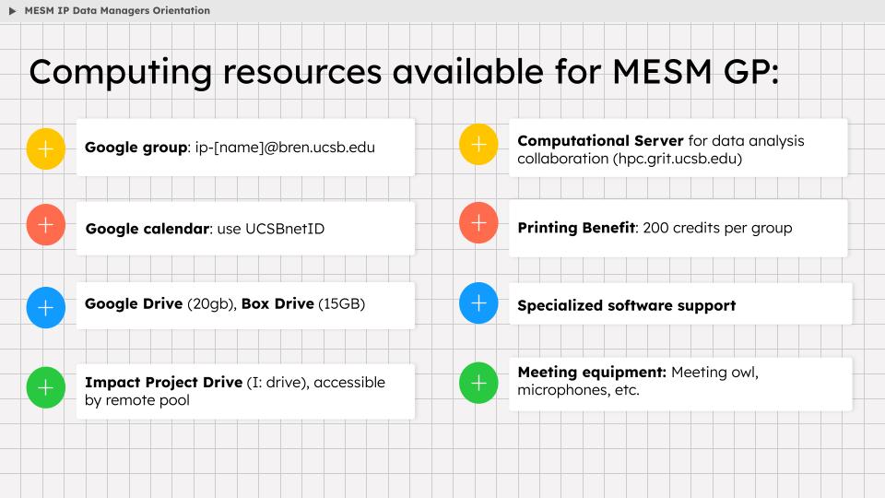Click the yellow plus icon beside Computational Server

pos(478,145)
